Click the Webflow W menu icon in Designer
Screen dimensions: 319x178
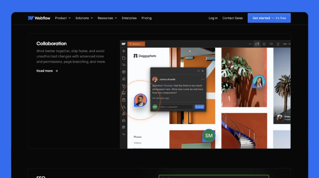[x=123, y=44]
